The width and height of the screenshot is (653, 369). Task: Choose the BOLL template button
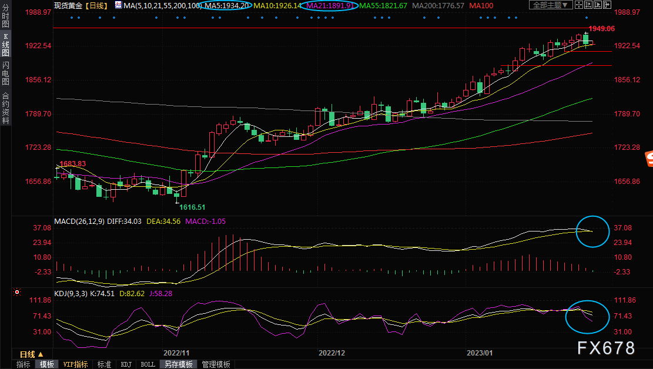(x=148, y=364)
